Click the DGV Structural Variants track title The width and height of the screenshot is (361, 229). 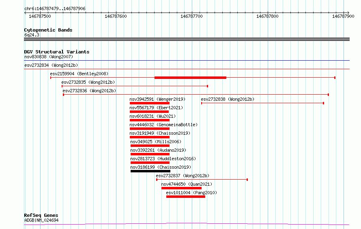57,52
